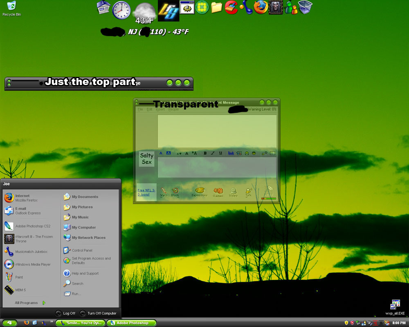
Task: Click the Salty Sex buddy icon
Action: click(x=146, y=159)
